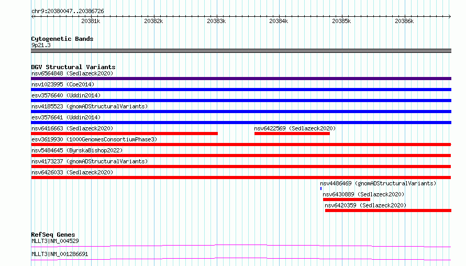The image size is (466, 266).
Task: Open MLLT3|NM_004529 gene label
Action: tap(55, 241)
